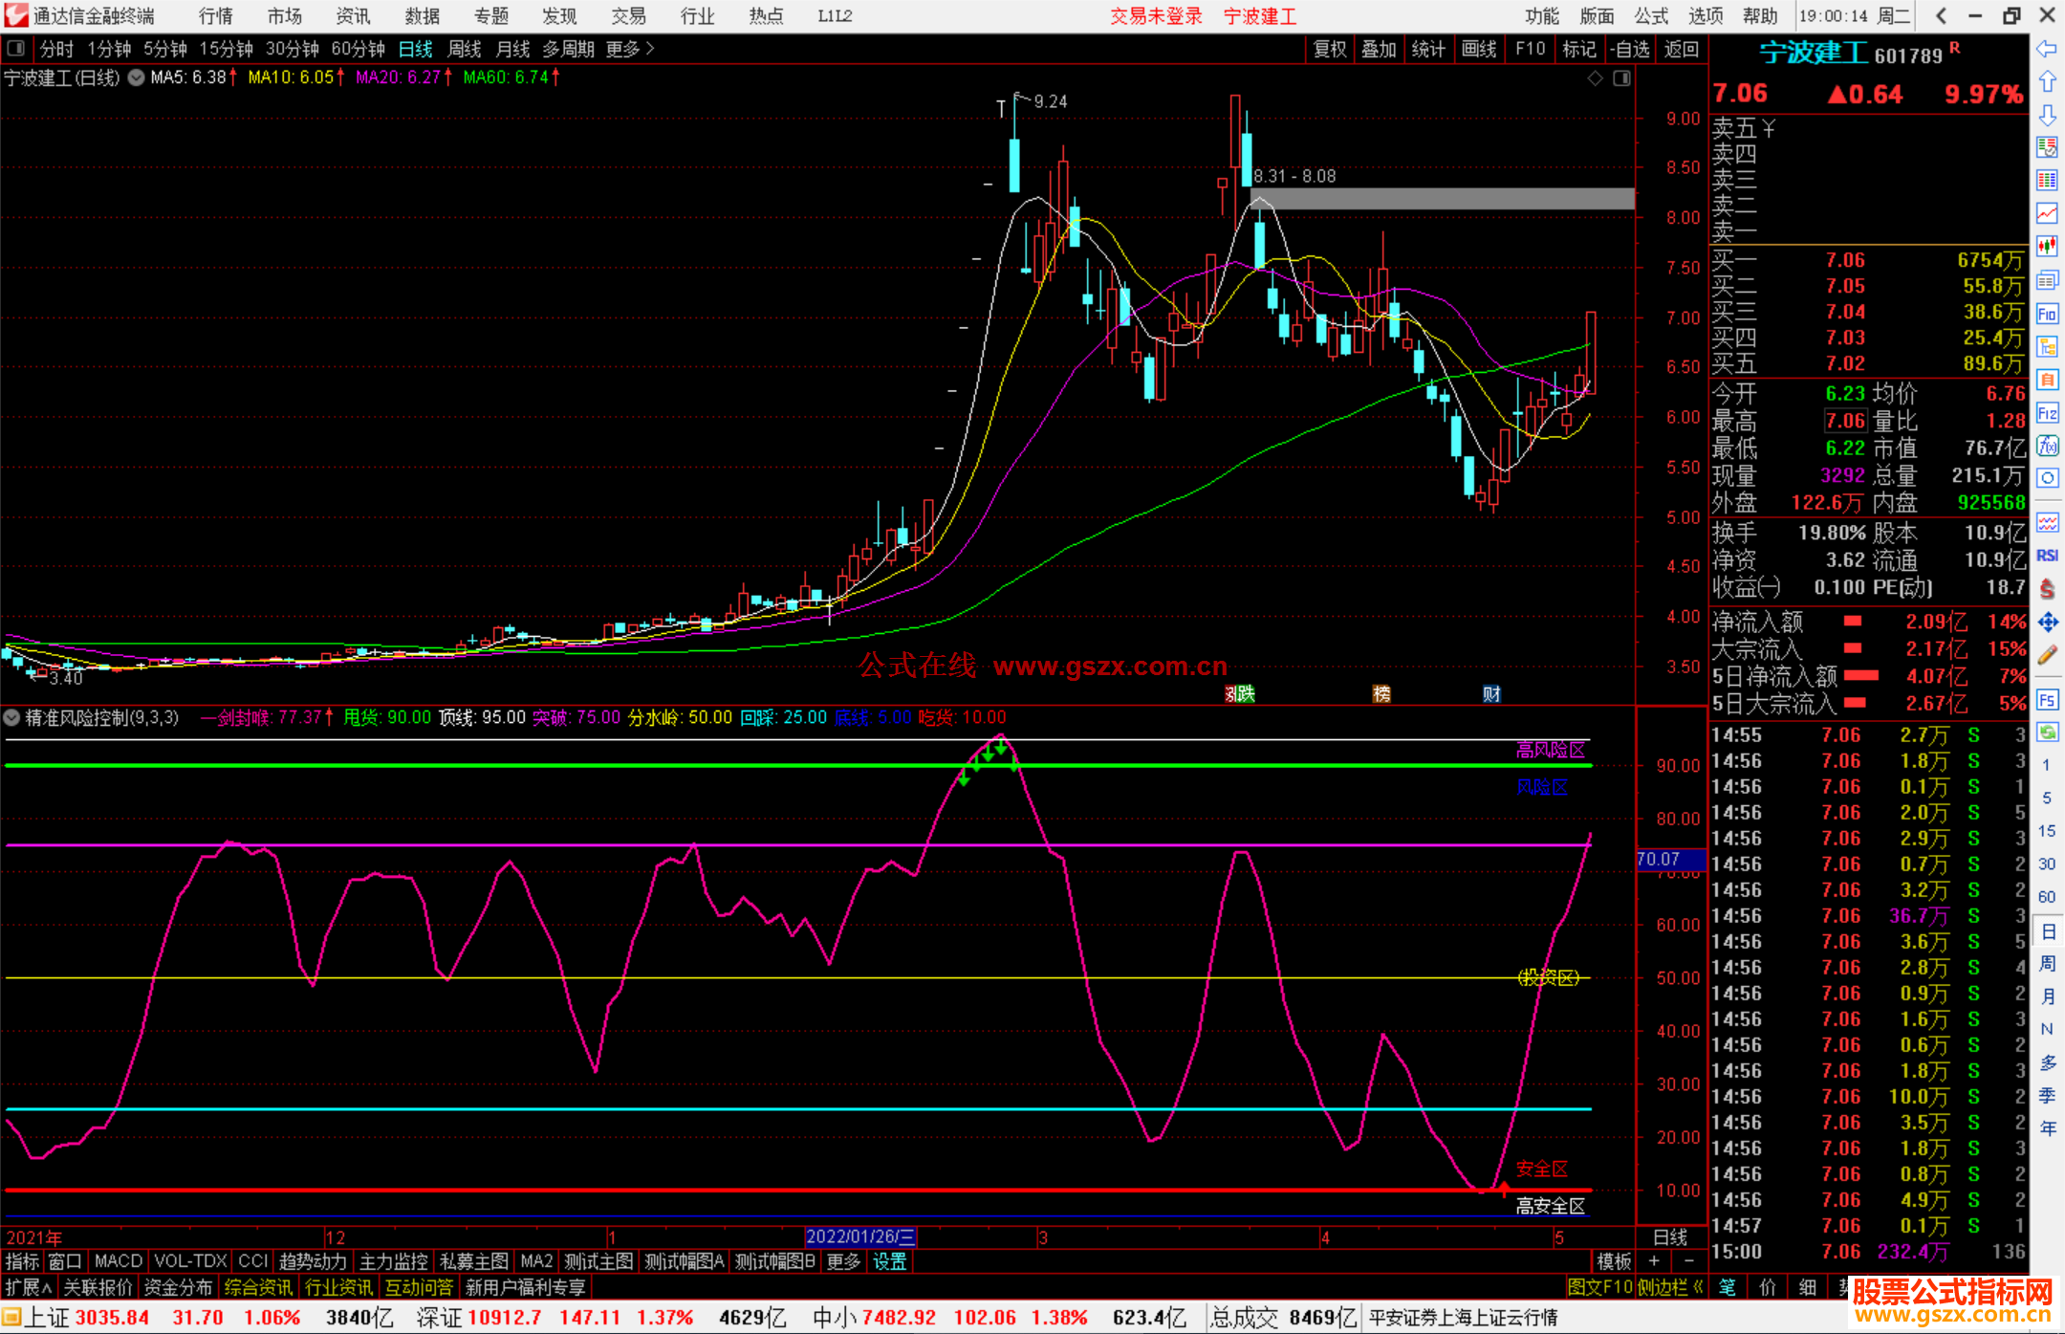This screenshot has width=2065, height=1334.
Task: Click the 叠加 overlay button
Action: (x=1380, y=49)
